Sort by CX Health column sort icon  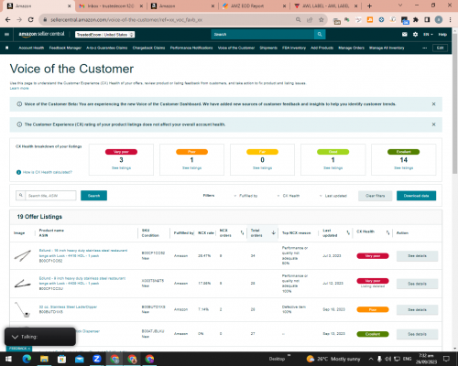(x=387, y=232)
